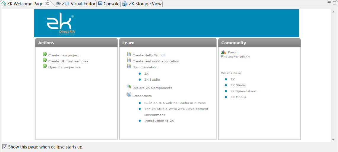Screen dimensions: 338x152
Task: Select the ZK Welcome Page tab
Action: pyautogui.click(x=25, y=4)
